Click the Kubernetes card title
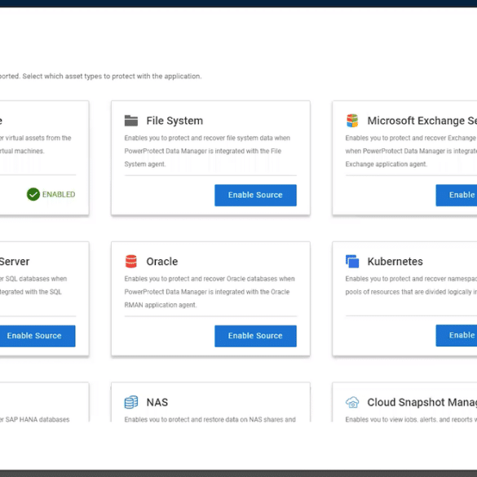 pyautogui.click(x=395, y=261)
